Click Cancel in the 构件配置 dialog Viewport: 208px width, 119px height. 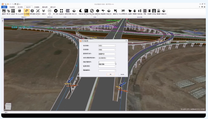click(x=122, y=74)
